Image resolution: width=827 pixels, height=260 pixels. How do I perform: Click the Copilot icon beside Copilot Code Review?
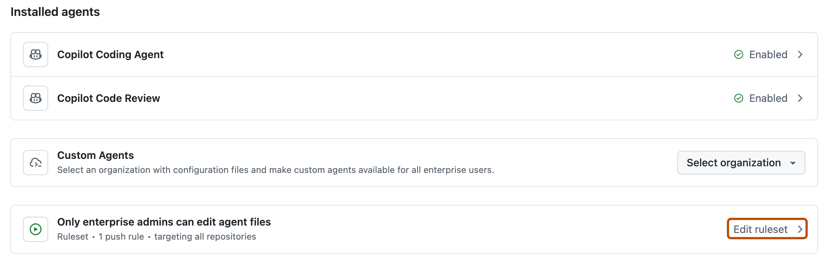tap(35, 98)
